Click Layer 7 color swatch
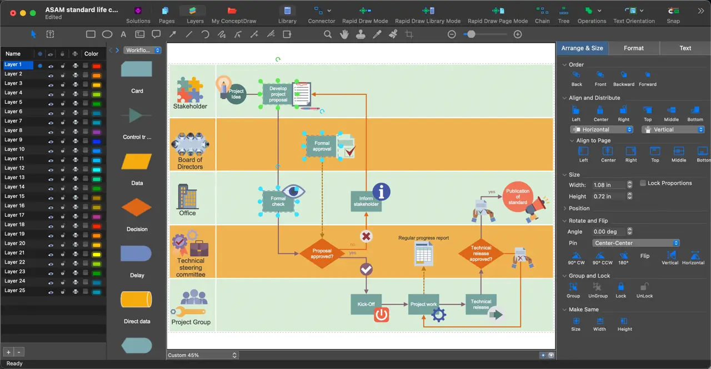The height and width of the screenshot is (369, 711). [96, 122]
